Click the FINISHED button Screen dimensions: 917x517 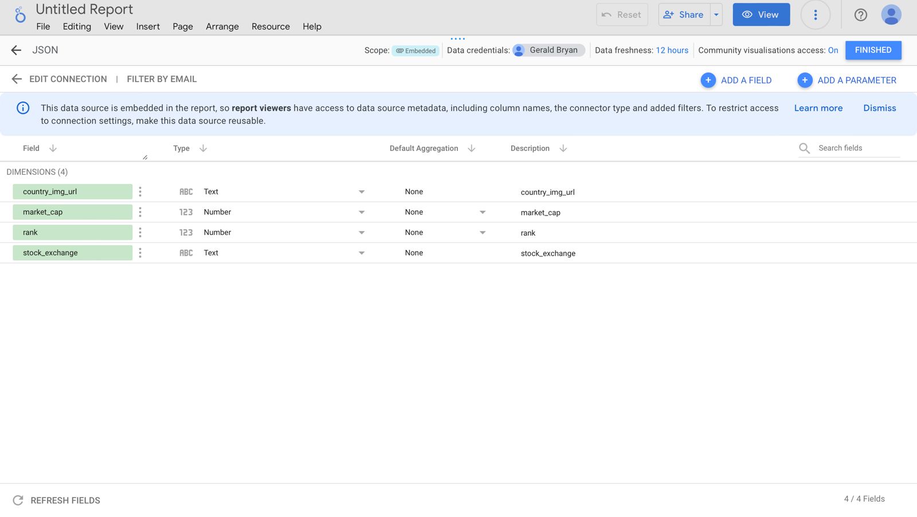tap(873, 50)
